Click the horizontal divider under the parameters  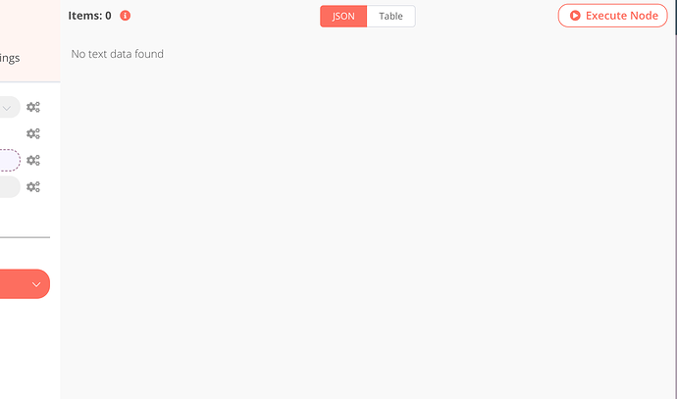[x=26, y=237]
